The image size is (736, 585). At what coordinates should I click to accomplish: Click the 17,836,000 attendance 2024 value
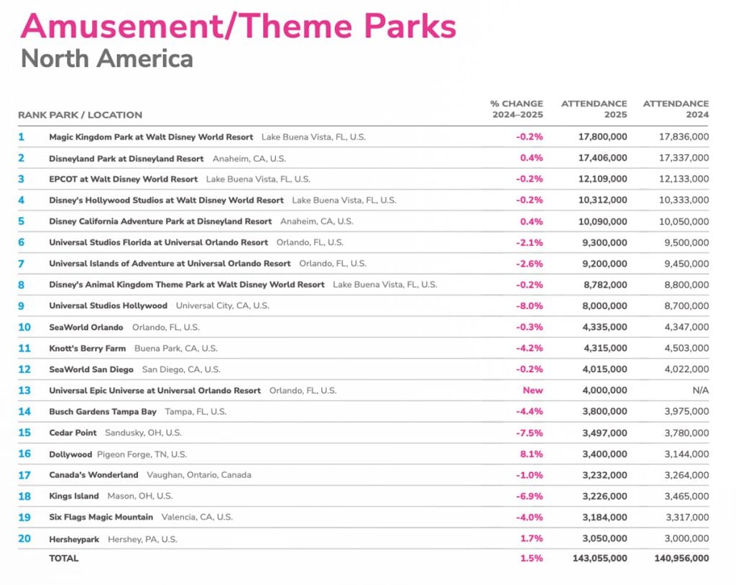pos(684,137)
